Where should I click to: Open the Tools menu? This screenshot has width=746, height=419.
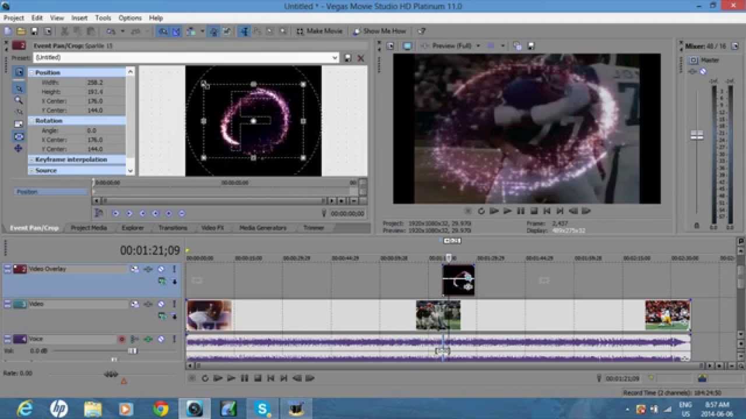click(103, 18)
